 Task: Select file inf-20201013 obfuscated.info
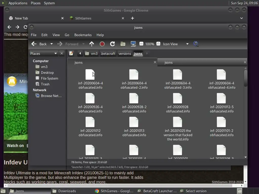[x=134, y=127]
